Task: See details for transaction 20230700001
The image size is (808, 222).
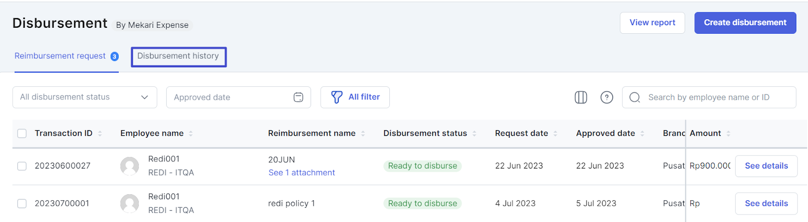Action: (766, 204)
